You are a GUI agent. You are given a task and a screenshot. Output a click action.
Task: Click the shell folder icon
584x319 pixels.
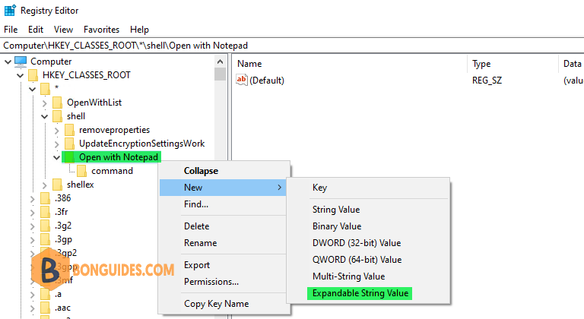57,116
